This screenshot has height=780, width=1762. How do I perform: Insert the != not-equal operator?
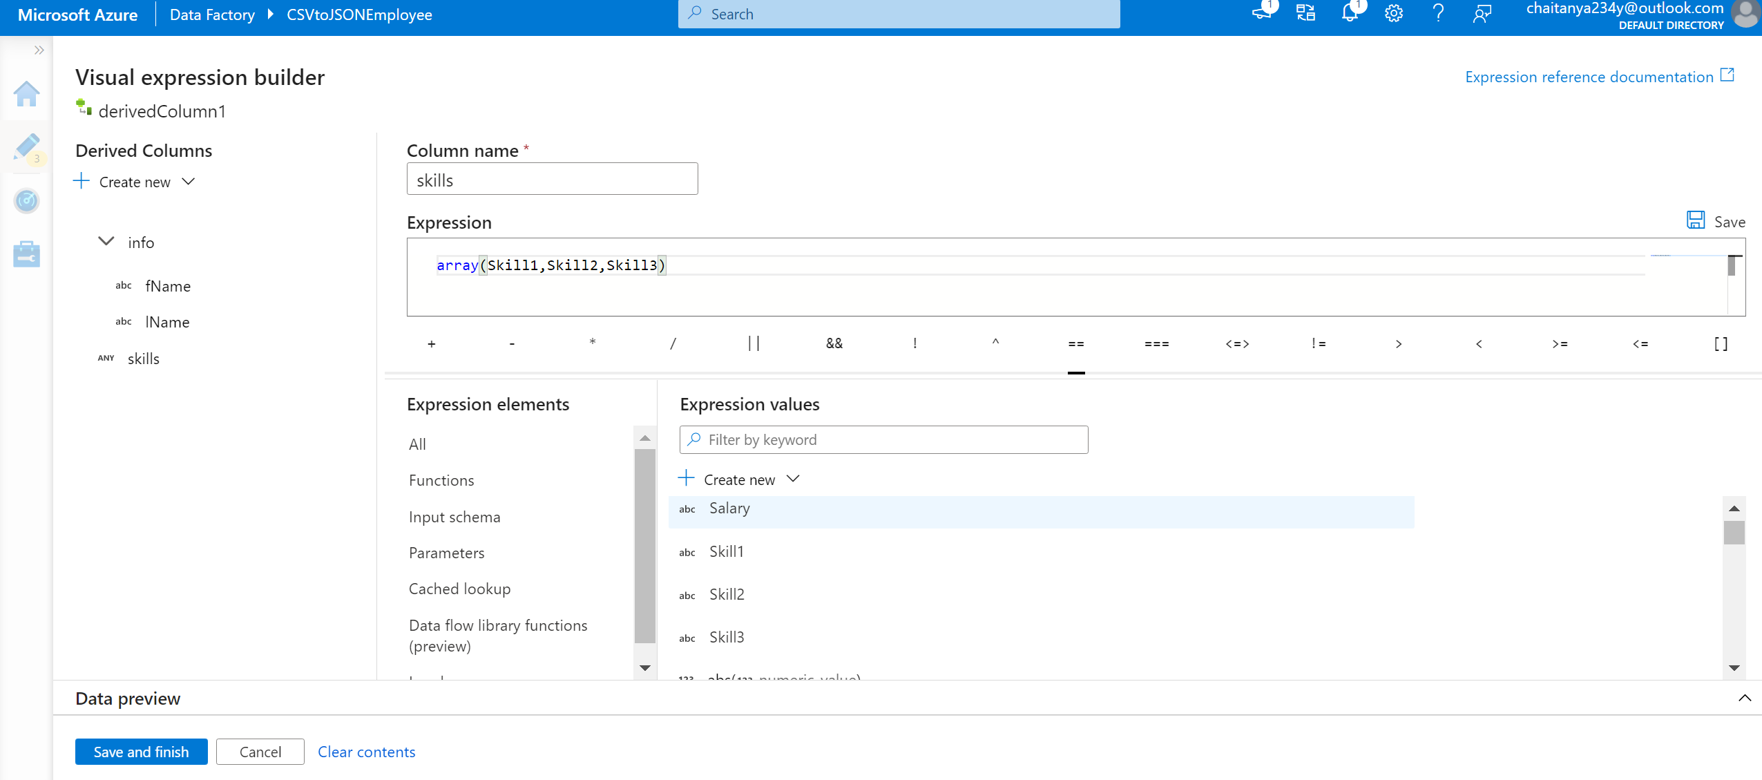(x=1319, y=344)
